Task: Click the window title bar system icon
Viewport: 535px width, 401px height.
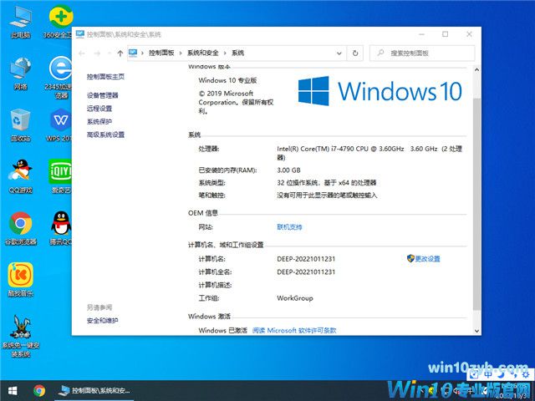Action: pos(80,34)
